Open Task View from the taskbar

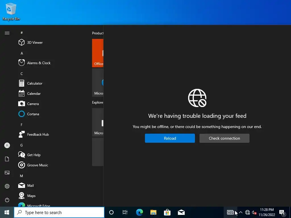[125, 212]
